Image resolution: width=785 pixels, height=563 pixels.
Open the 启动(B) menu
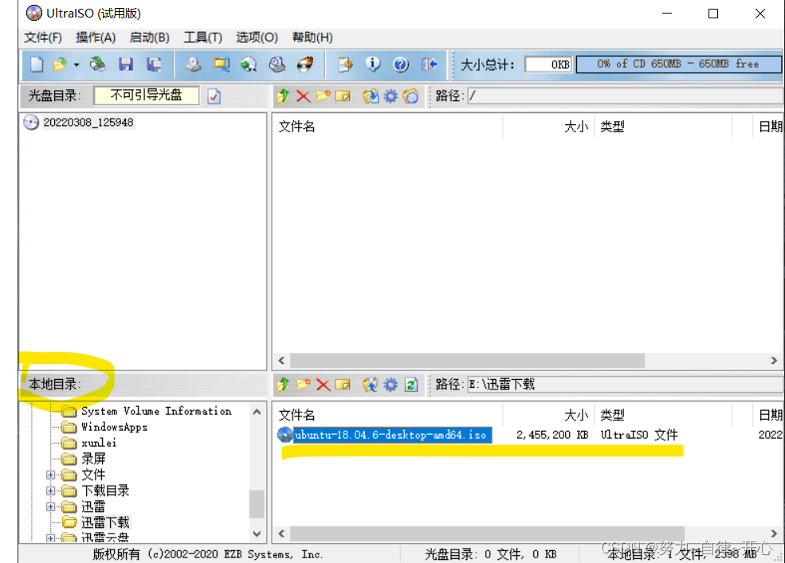tap(149, 37)
